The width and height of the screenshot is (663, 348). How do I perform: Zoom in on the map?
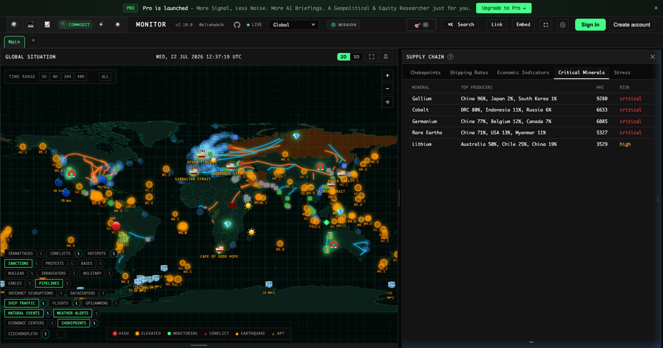coord(388,76)
